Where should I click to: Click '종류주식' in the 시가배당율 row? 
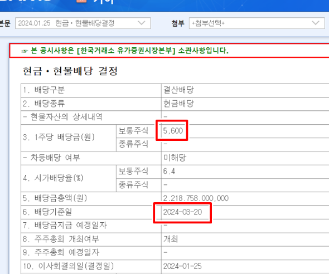click(133, 185)
